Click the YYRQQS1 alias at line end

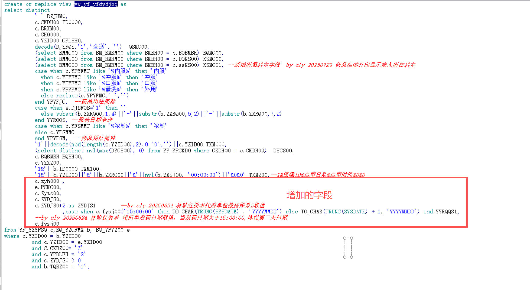point(447,212)
